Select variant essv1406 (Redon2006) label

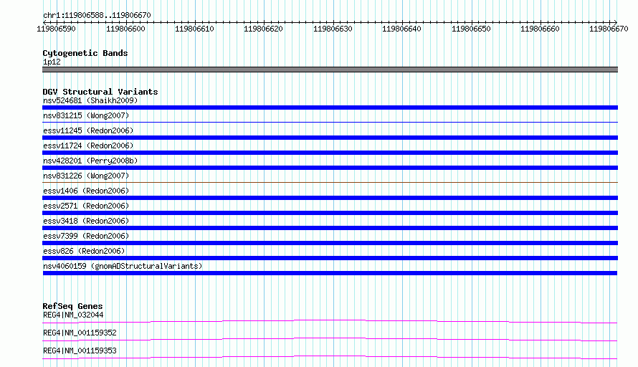[x=86, y=191]
